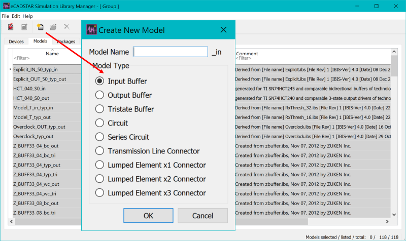Image resolution: width=406 pixels, height=241 pixels.
Task: Select row Explicit_IN_50_typ_in
Action: (36, 69)
